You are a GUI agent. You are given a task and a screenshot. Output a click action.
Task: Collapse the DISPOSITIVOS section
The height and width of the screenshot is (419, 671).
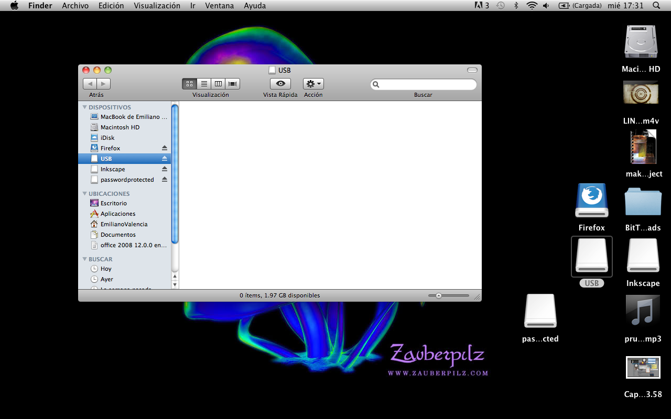[84, 107]
